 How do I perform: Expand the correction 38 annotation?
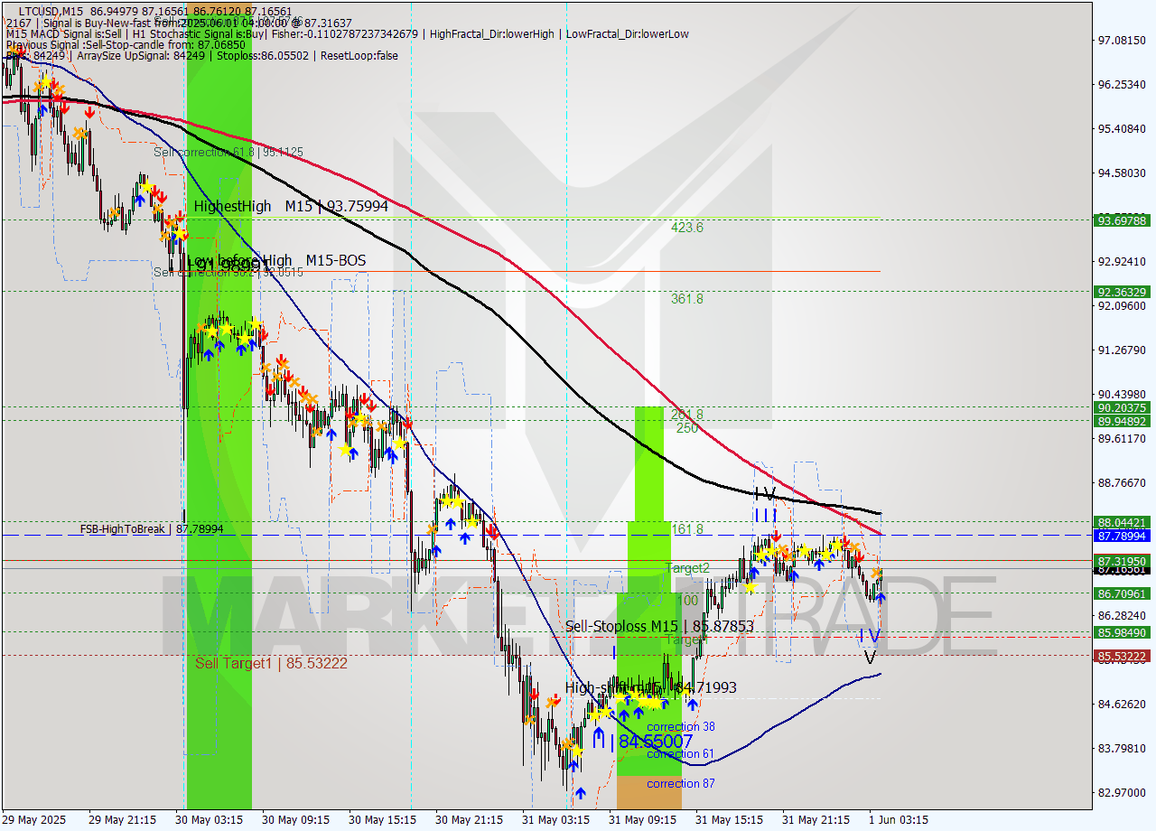click(681, 726)
